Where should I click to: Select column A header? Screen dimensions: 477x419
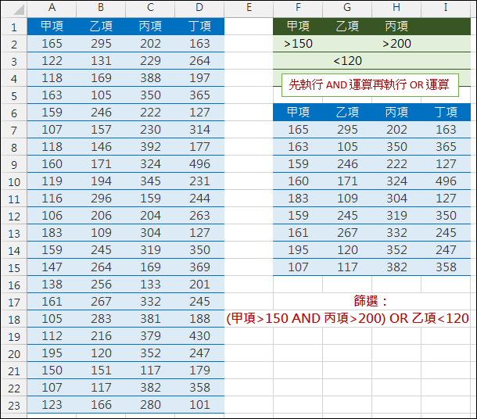(52, 8)
